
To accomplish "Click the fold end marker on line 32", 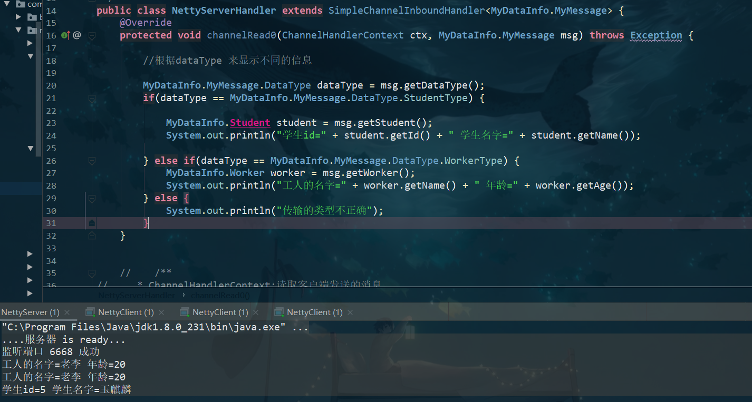I will (x=92, y=236).
